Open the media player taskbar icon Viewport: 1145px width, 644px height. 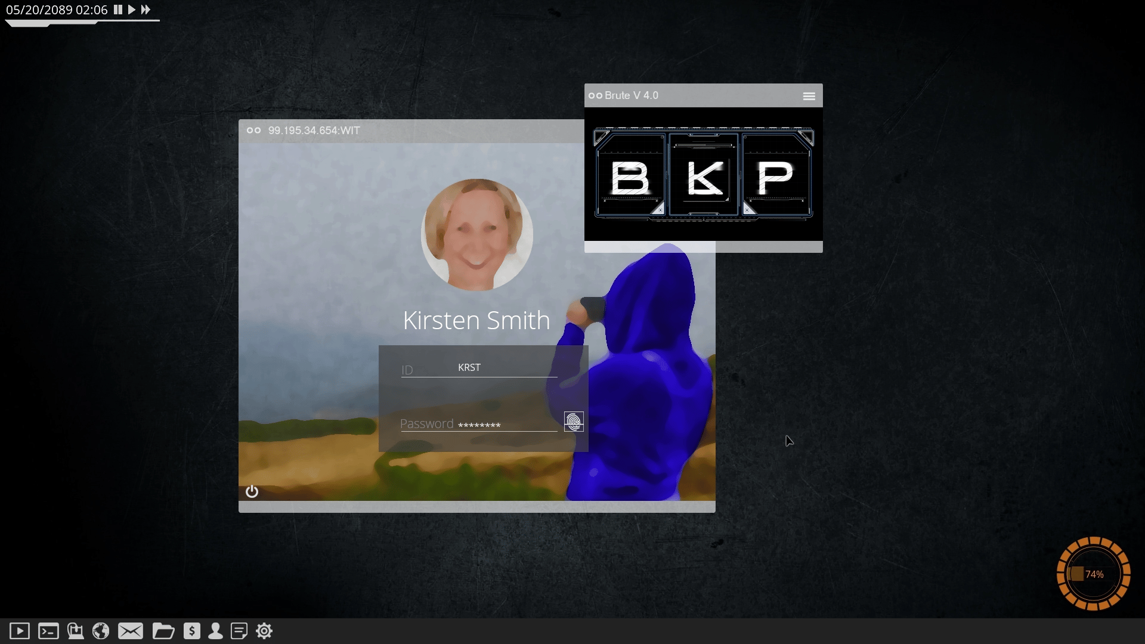tap(20, 631)
